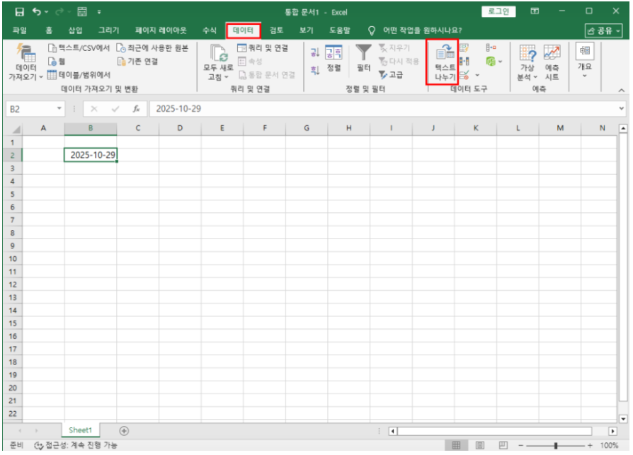Select Normal view button in status bar
The image size is (633, 455).
[x=457, y=446]
